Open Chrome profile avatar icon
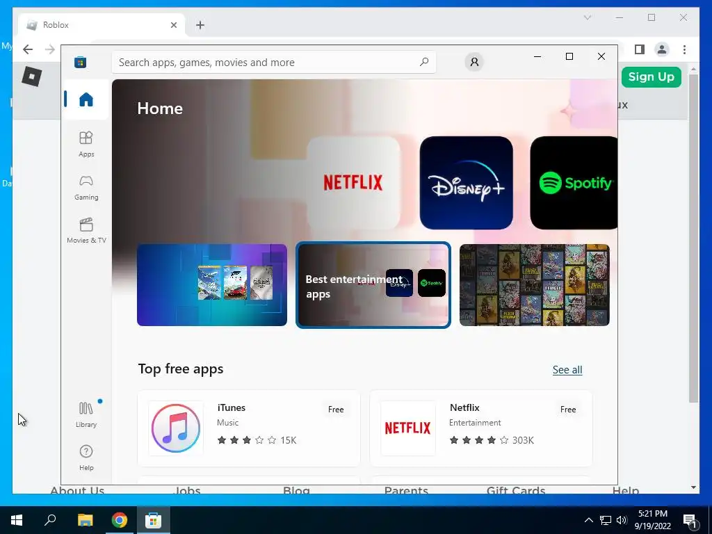The width and height of the screenshot is (712, 534). [662, 49]
